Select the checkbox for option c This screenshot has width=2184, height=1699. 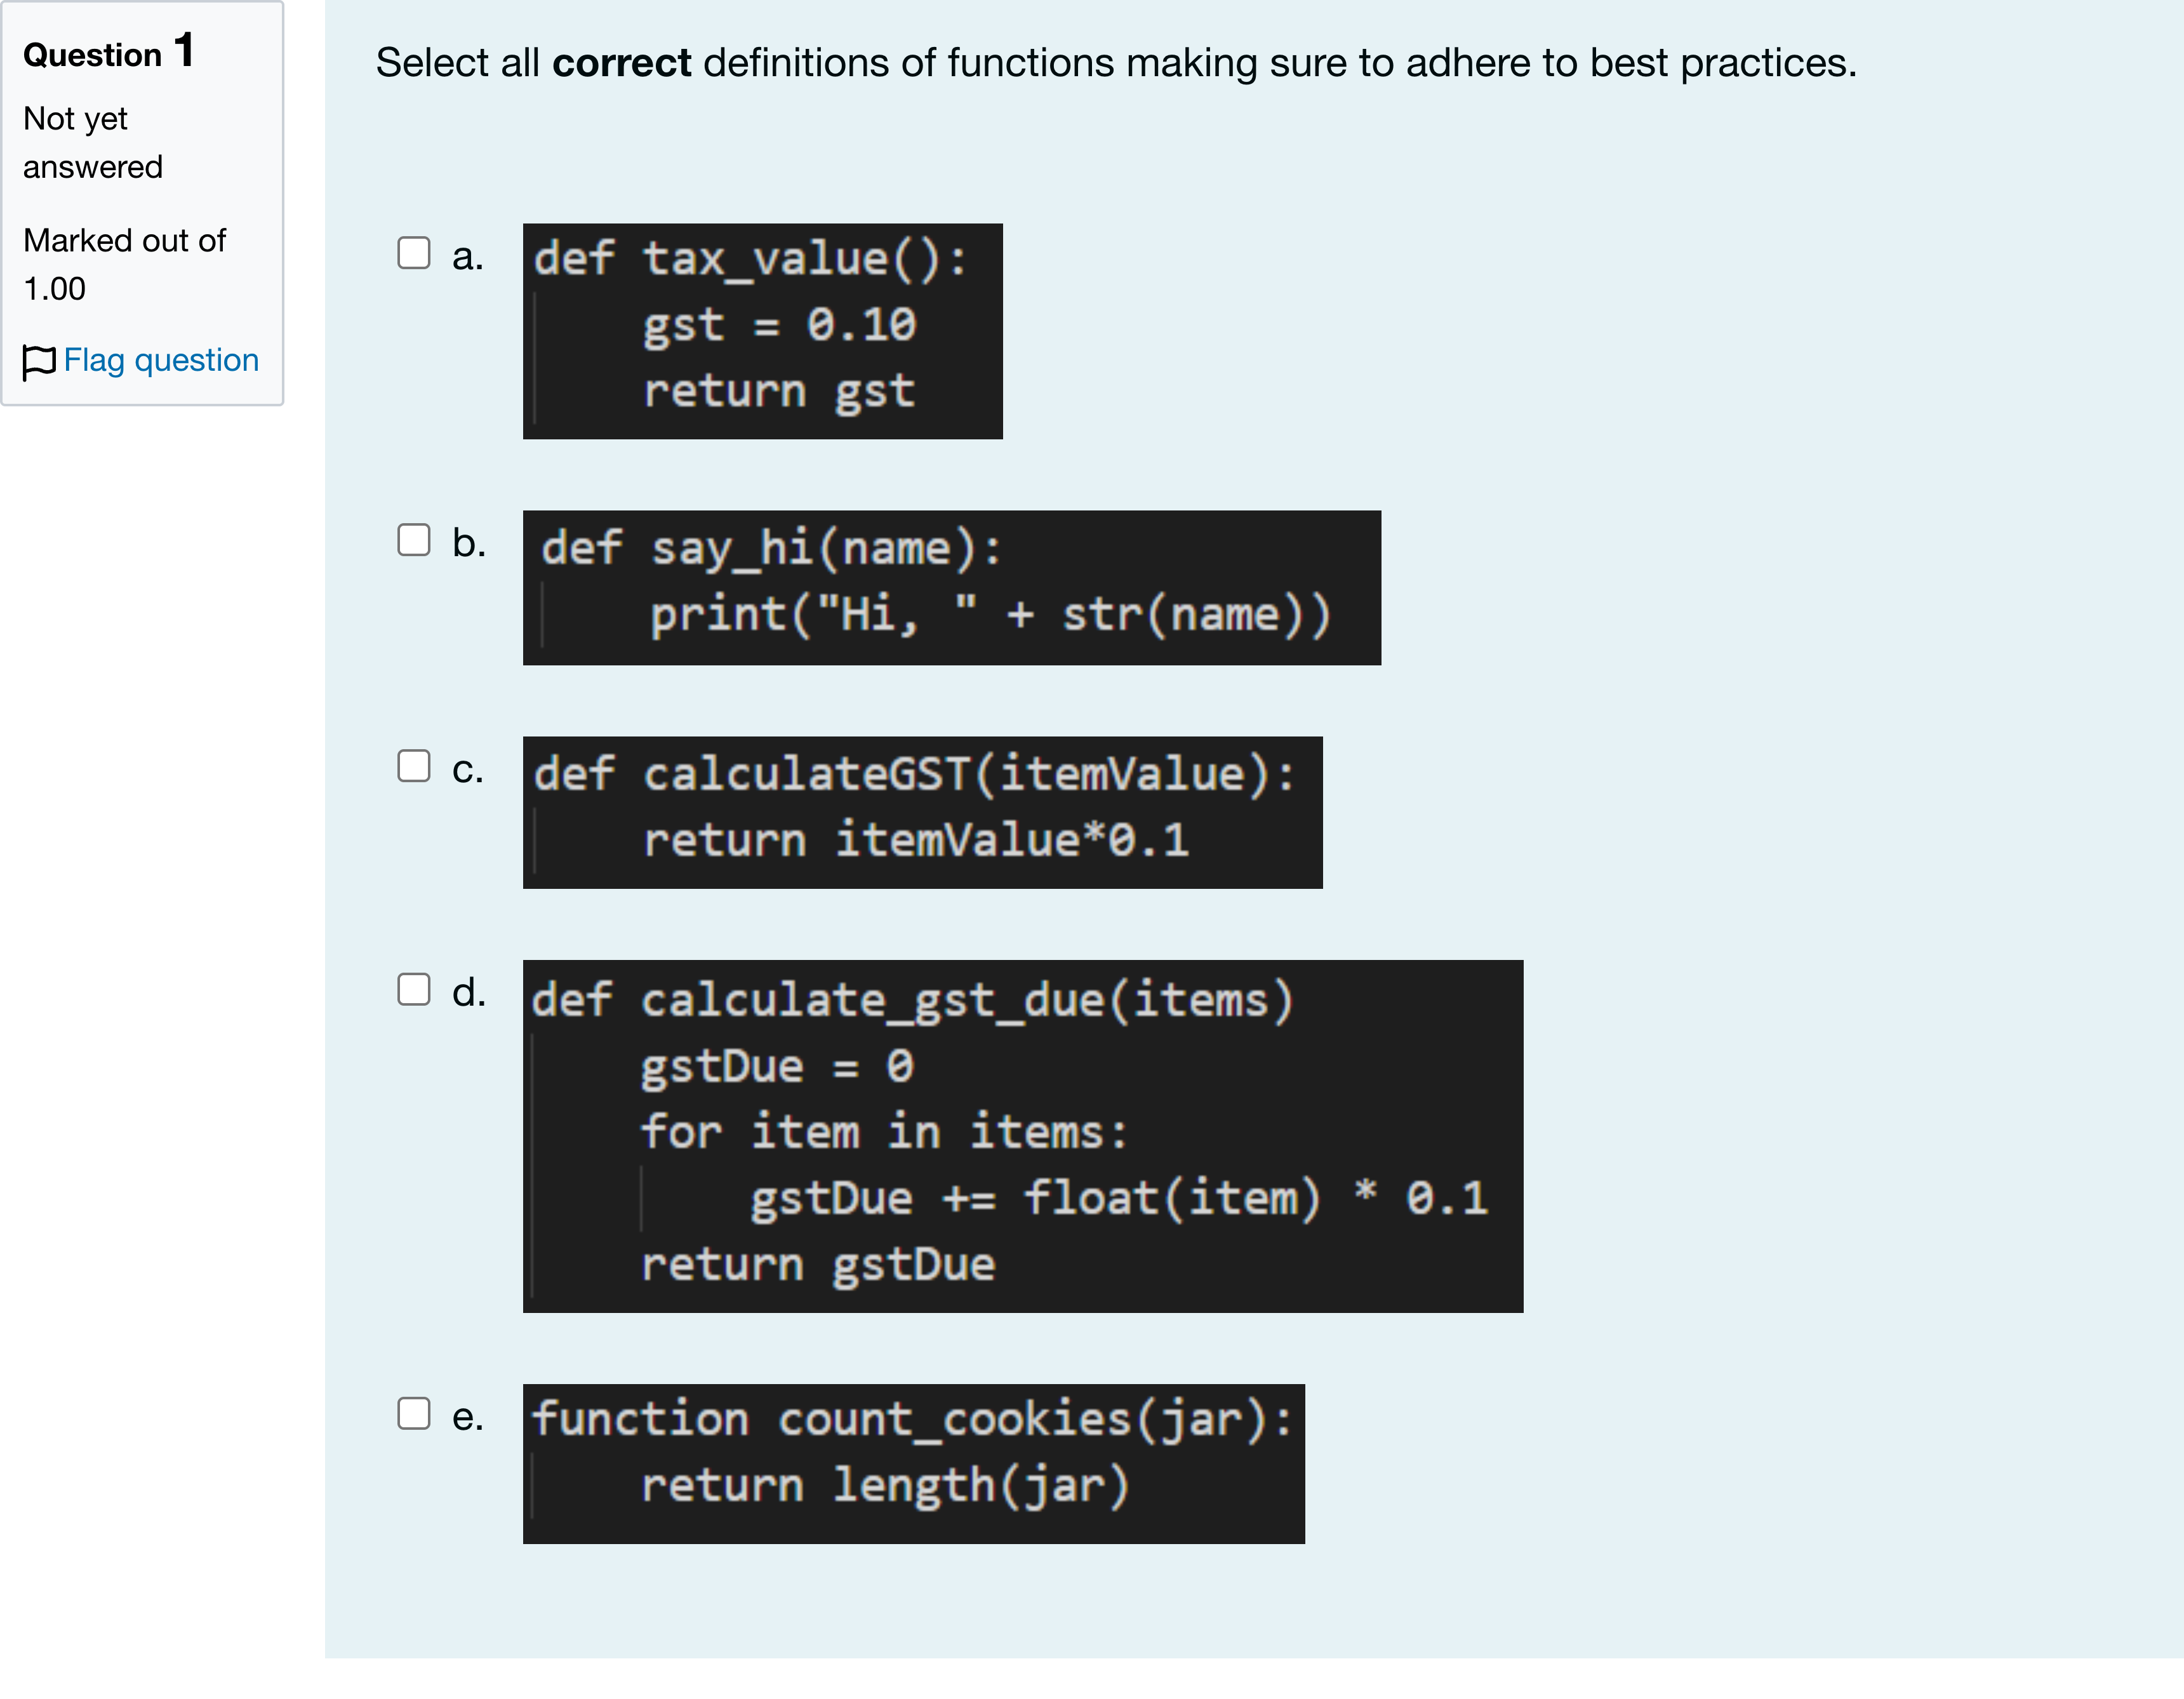(x=414, y=766)
